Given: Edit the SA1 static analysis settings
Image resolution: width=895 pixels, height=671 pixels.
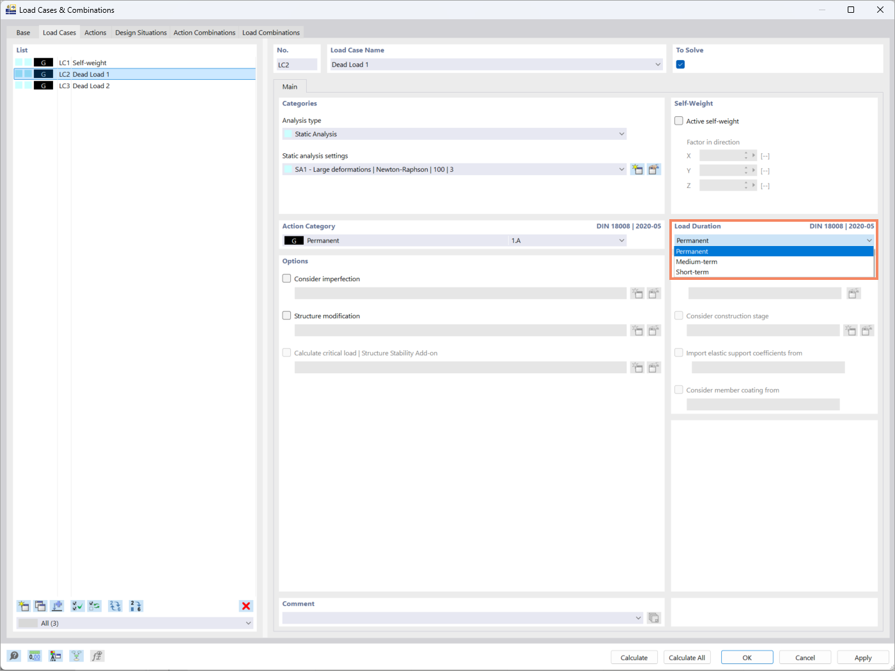Looking at the screenshot, I should 653,169.
